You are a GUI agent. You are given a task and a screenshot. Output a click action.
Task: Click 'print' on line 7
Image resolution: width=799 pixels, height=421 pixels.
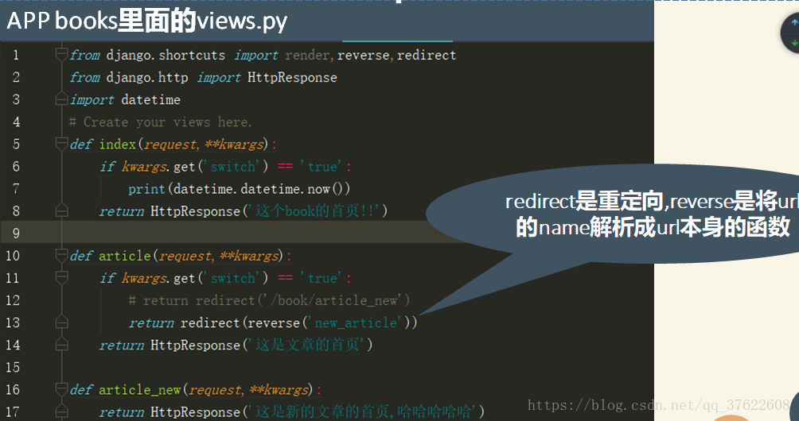pos(146,188)
